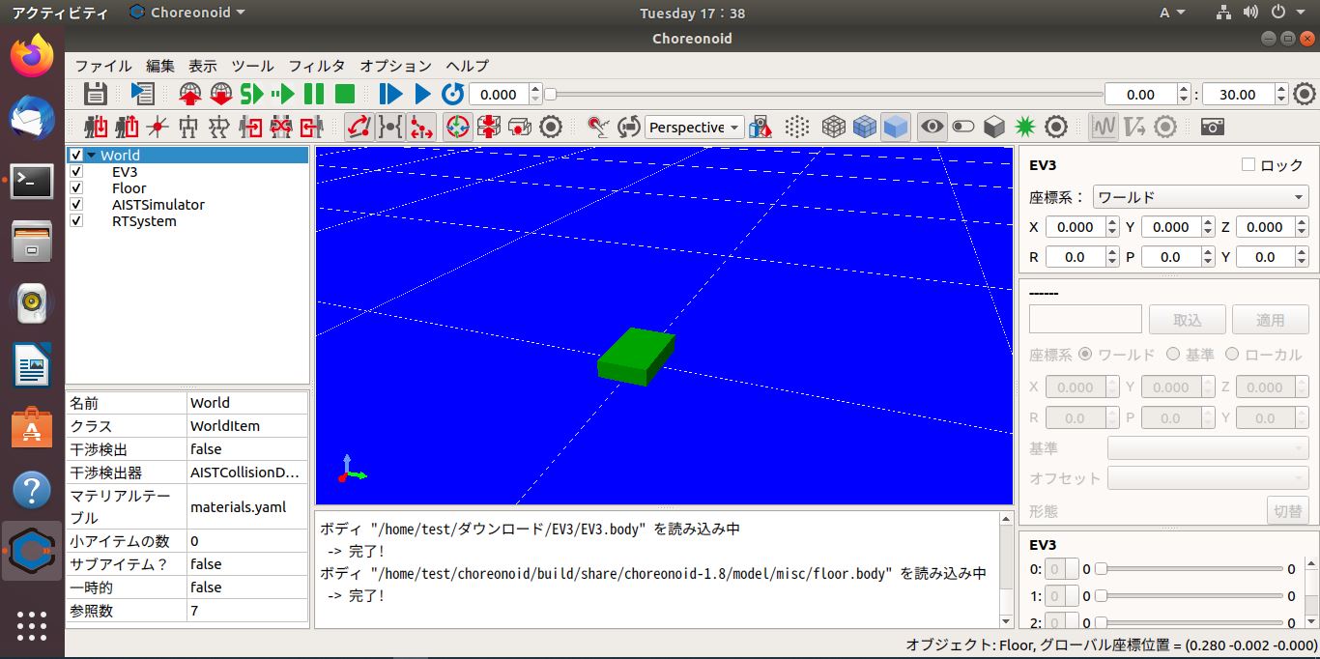Pause the simulation with the green pause icon

coord(314,94)
